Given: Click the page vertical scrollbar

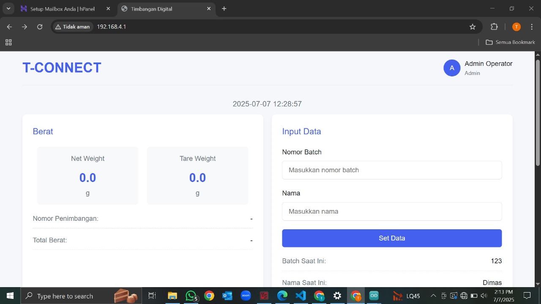Looking at the screenshot, I should (x=538, y=112).
